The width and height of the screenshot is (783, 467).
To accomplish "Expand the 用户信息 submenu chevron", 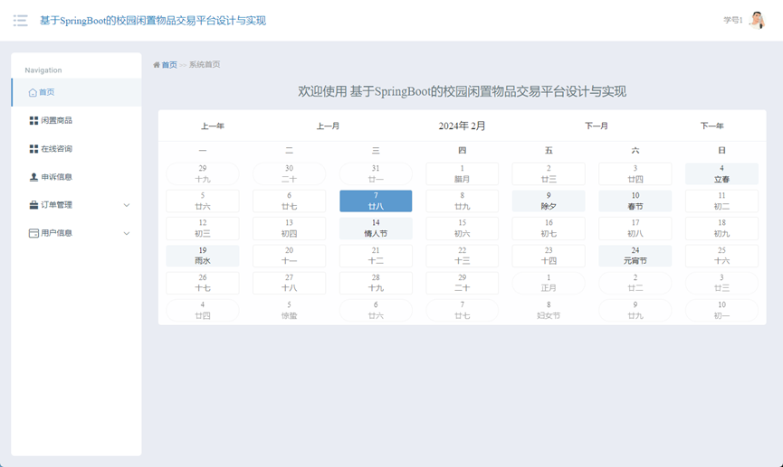I will pyautogui.click(x=127, y=233).
